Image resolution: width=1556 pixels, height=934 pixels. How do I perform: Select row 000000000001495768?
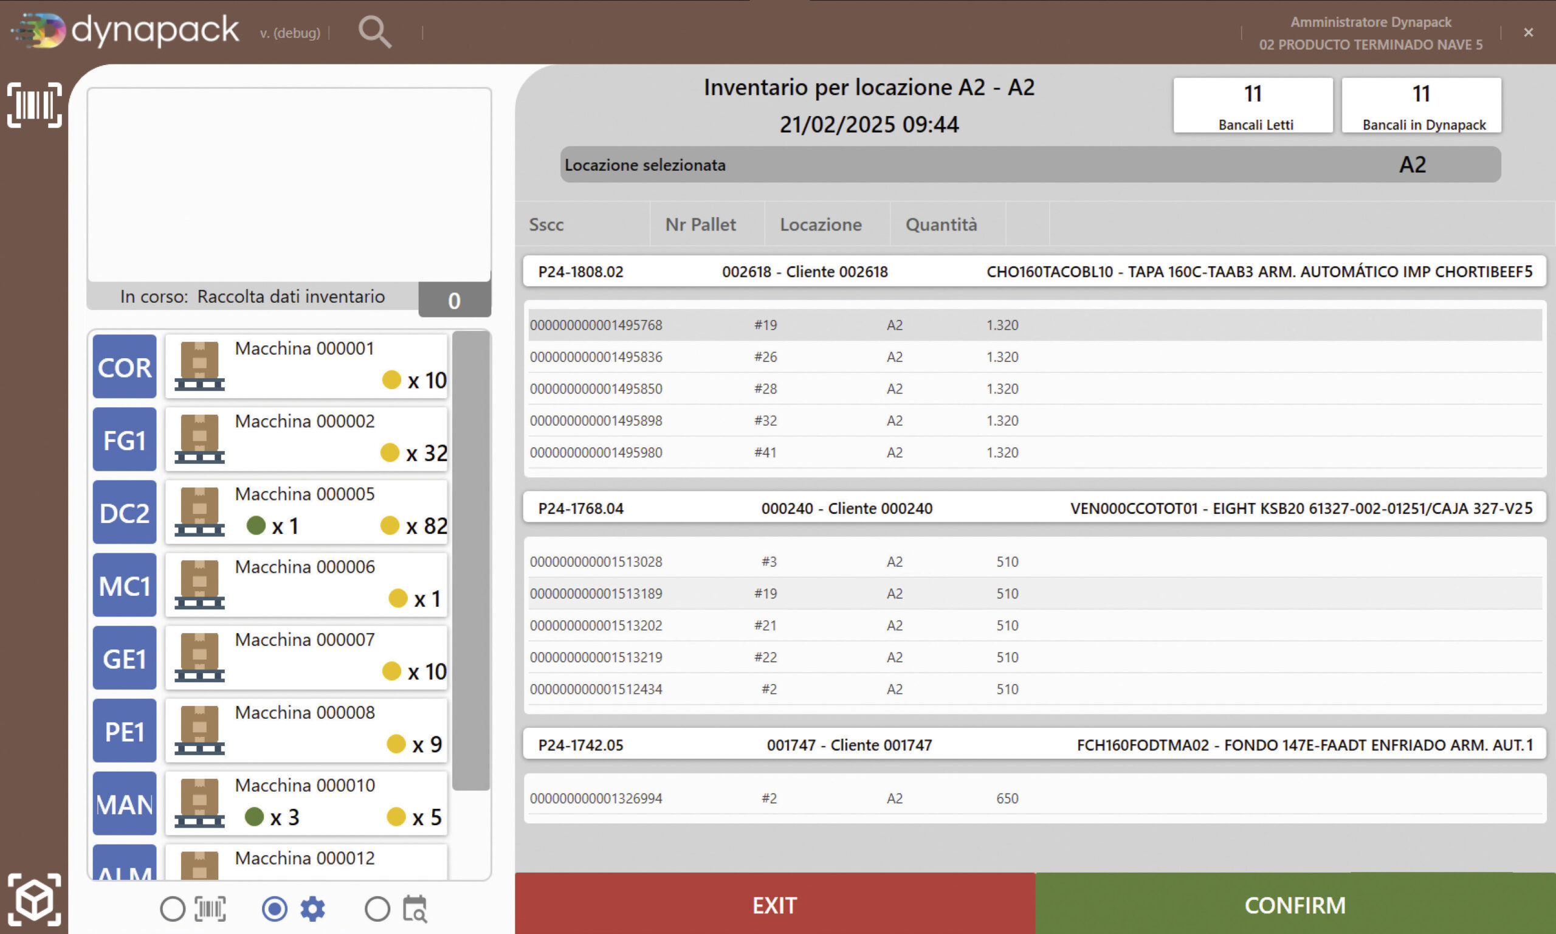pyautogui.click(x=1034, y=325)
